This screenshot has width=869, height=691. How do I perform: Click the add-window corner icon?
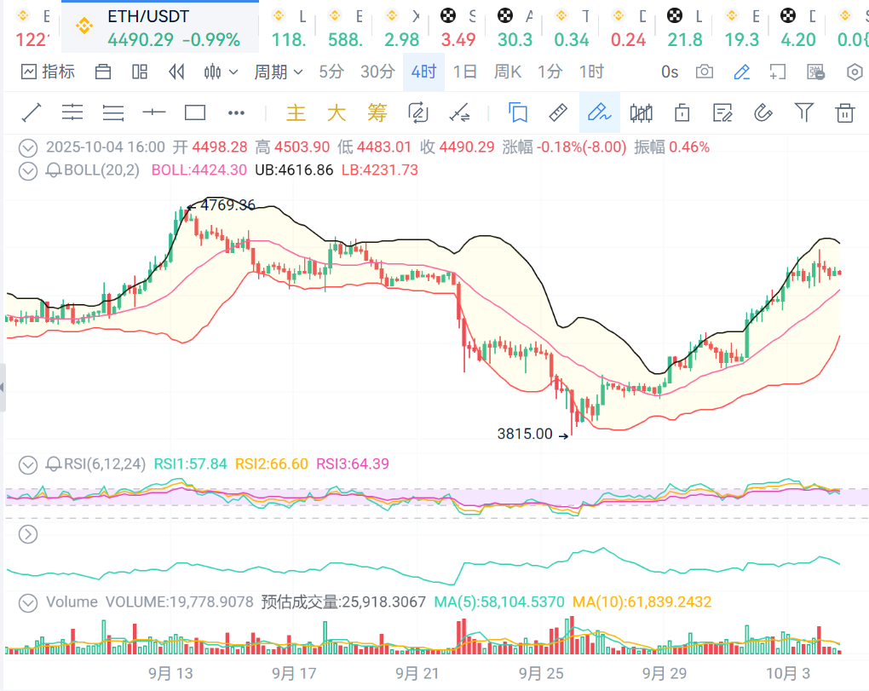[778, 72]
